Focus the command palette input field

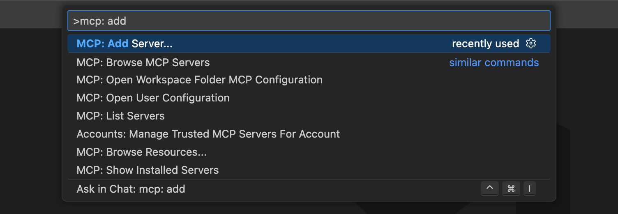click(308, 21)
